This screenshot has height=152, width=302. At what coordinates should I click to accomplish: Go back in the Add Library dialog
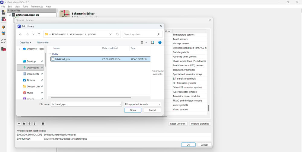[21, 34]
